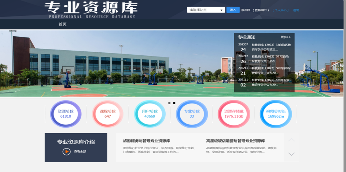Select the first carousel indicator dot
Viewport: 346px width, 172px height.
(169, 103)
